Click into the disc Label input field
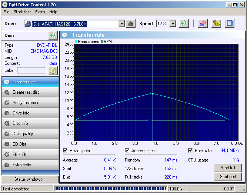Image resolution: width=247 pixels, height=193 pixels. point(32,71)
